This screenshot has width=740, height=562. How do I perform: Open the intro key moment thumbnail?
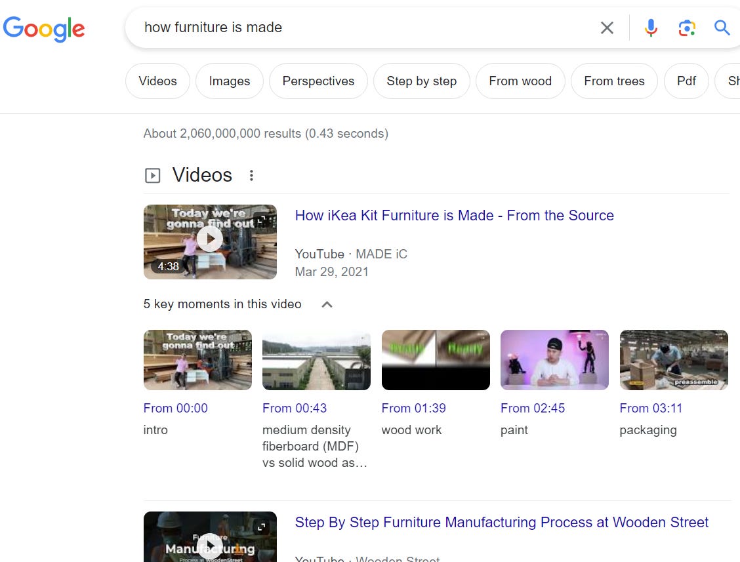tap(197, 360)
